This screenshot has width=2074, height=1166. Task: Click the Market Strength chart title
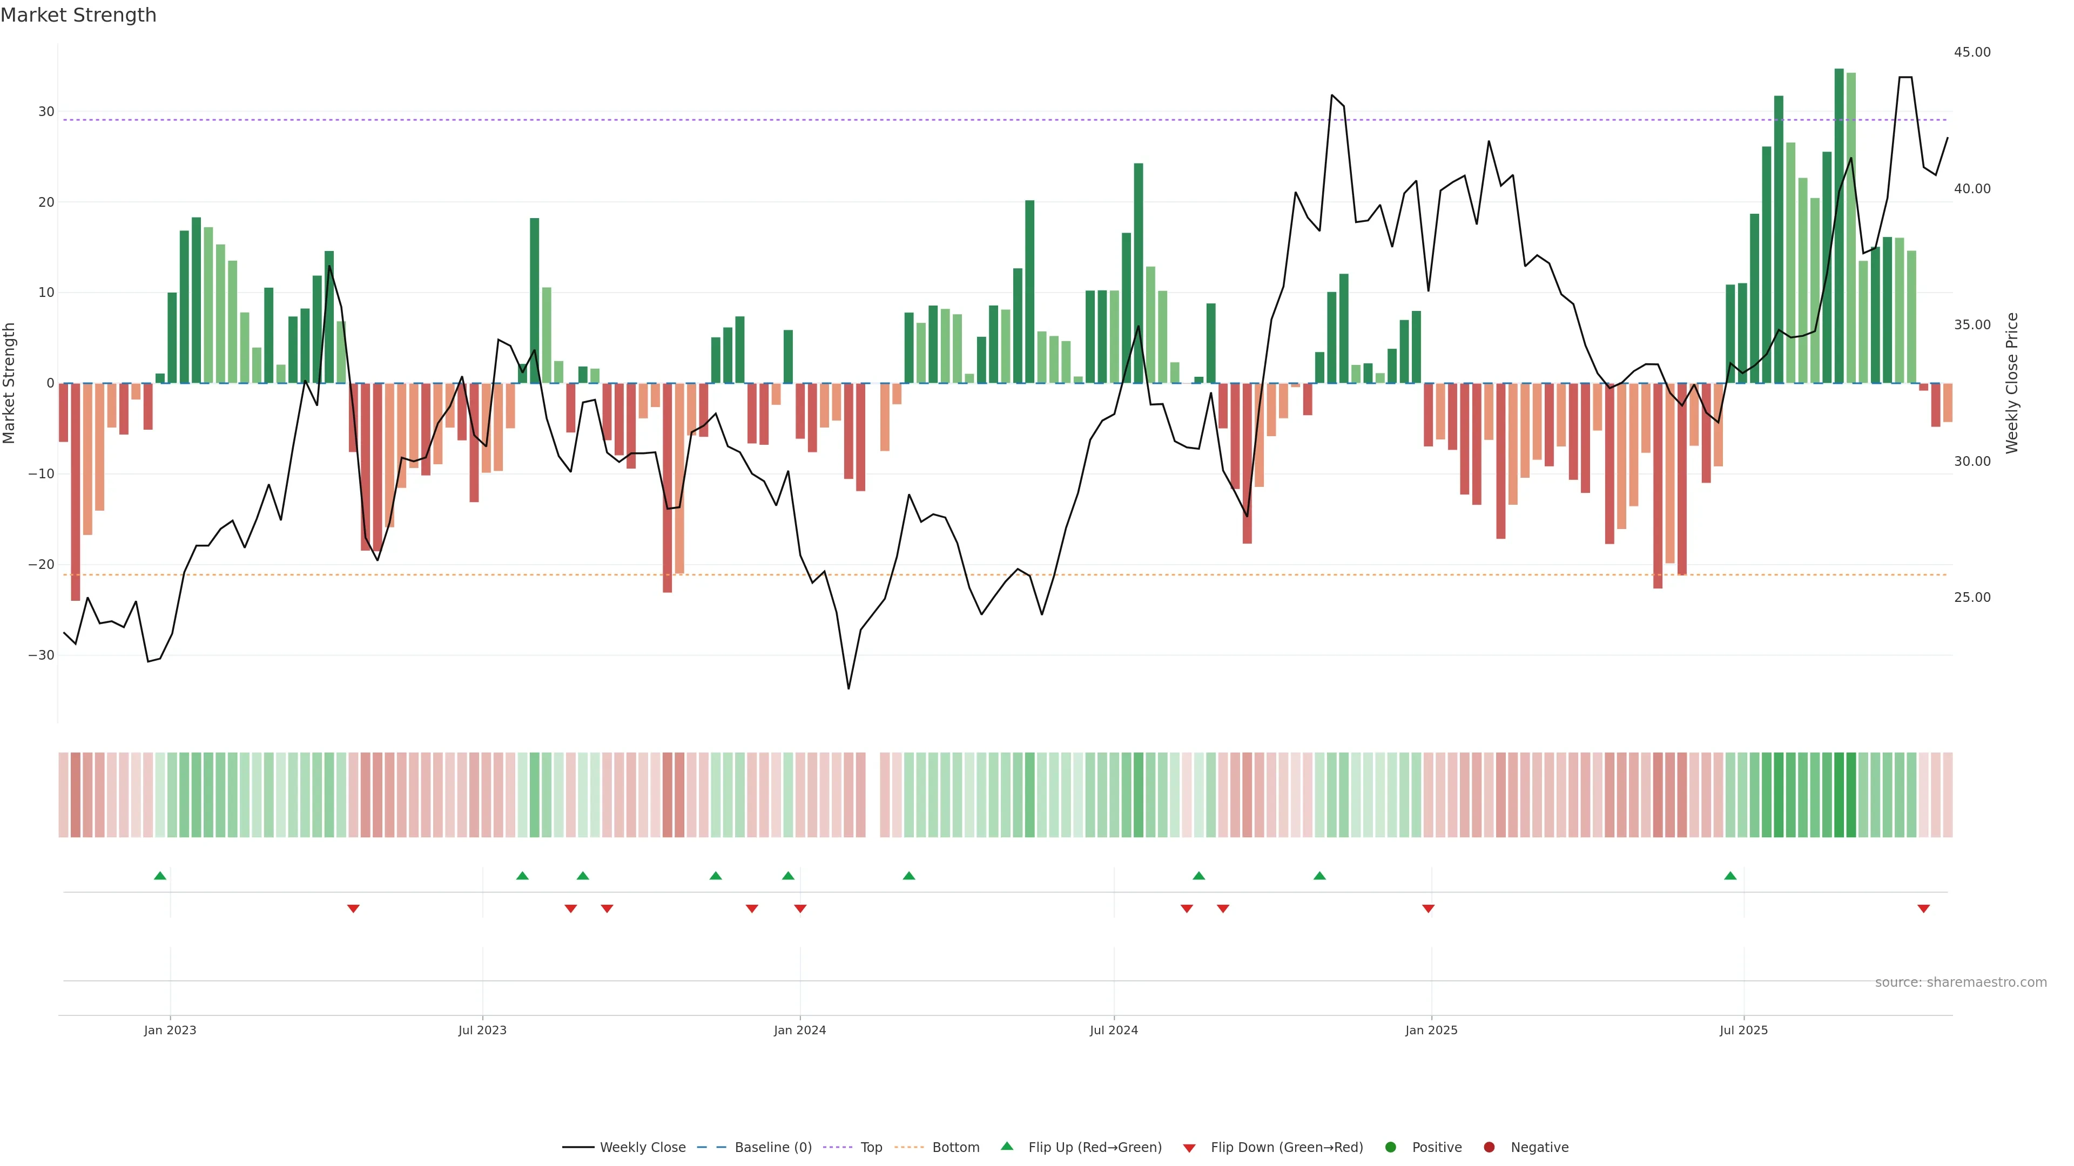point(78,15)
